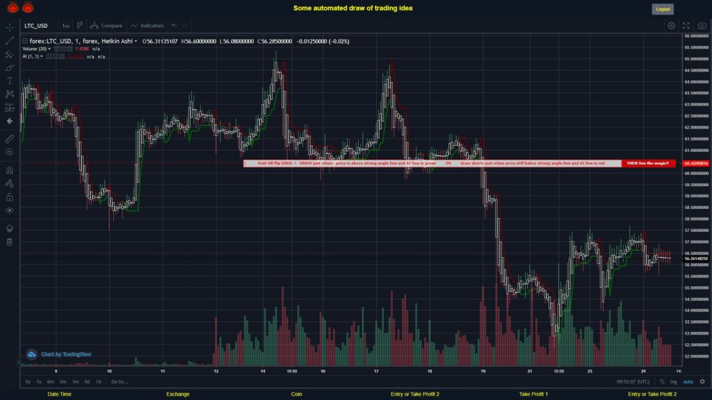This screenshot has width=712, height=400.
Task: Open the 1m interval dropdown
Action: point(66,26)
